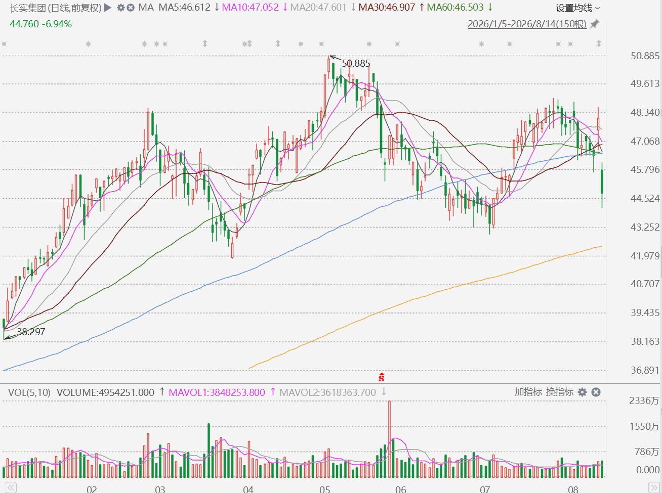Viewport: 662px width, 493px height.
Task: Pin the 2026/1/5-2026/8/14 date range
Action: tap(595, 24)
